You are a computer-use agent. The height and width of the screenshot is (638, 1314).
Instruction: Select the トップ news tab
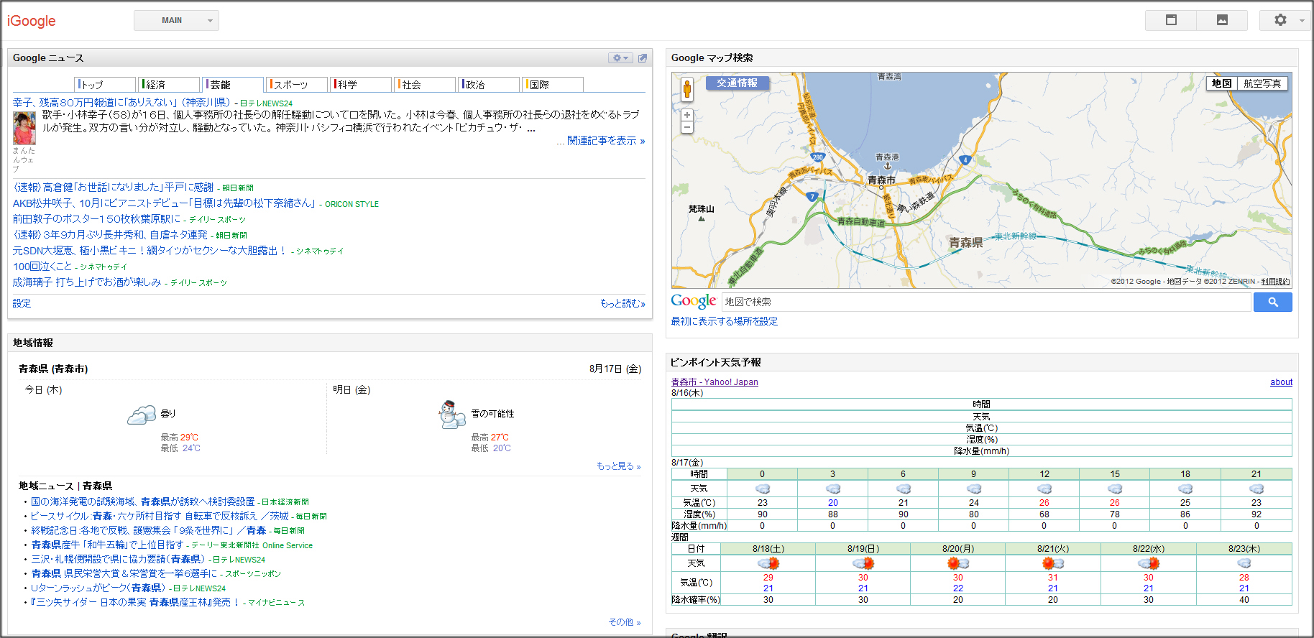pyautogui.click(x=105, y=85)
